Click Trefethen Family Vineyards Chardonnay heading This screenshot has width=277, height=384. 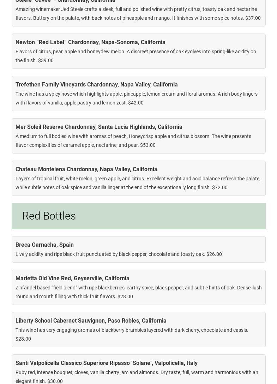point(97,85)
